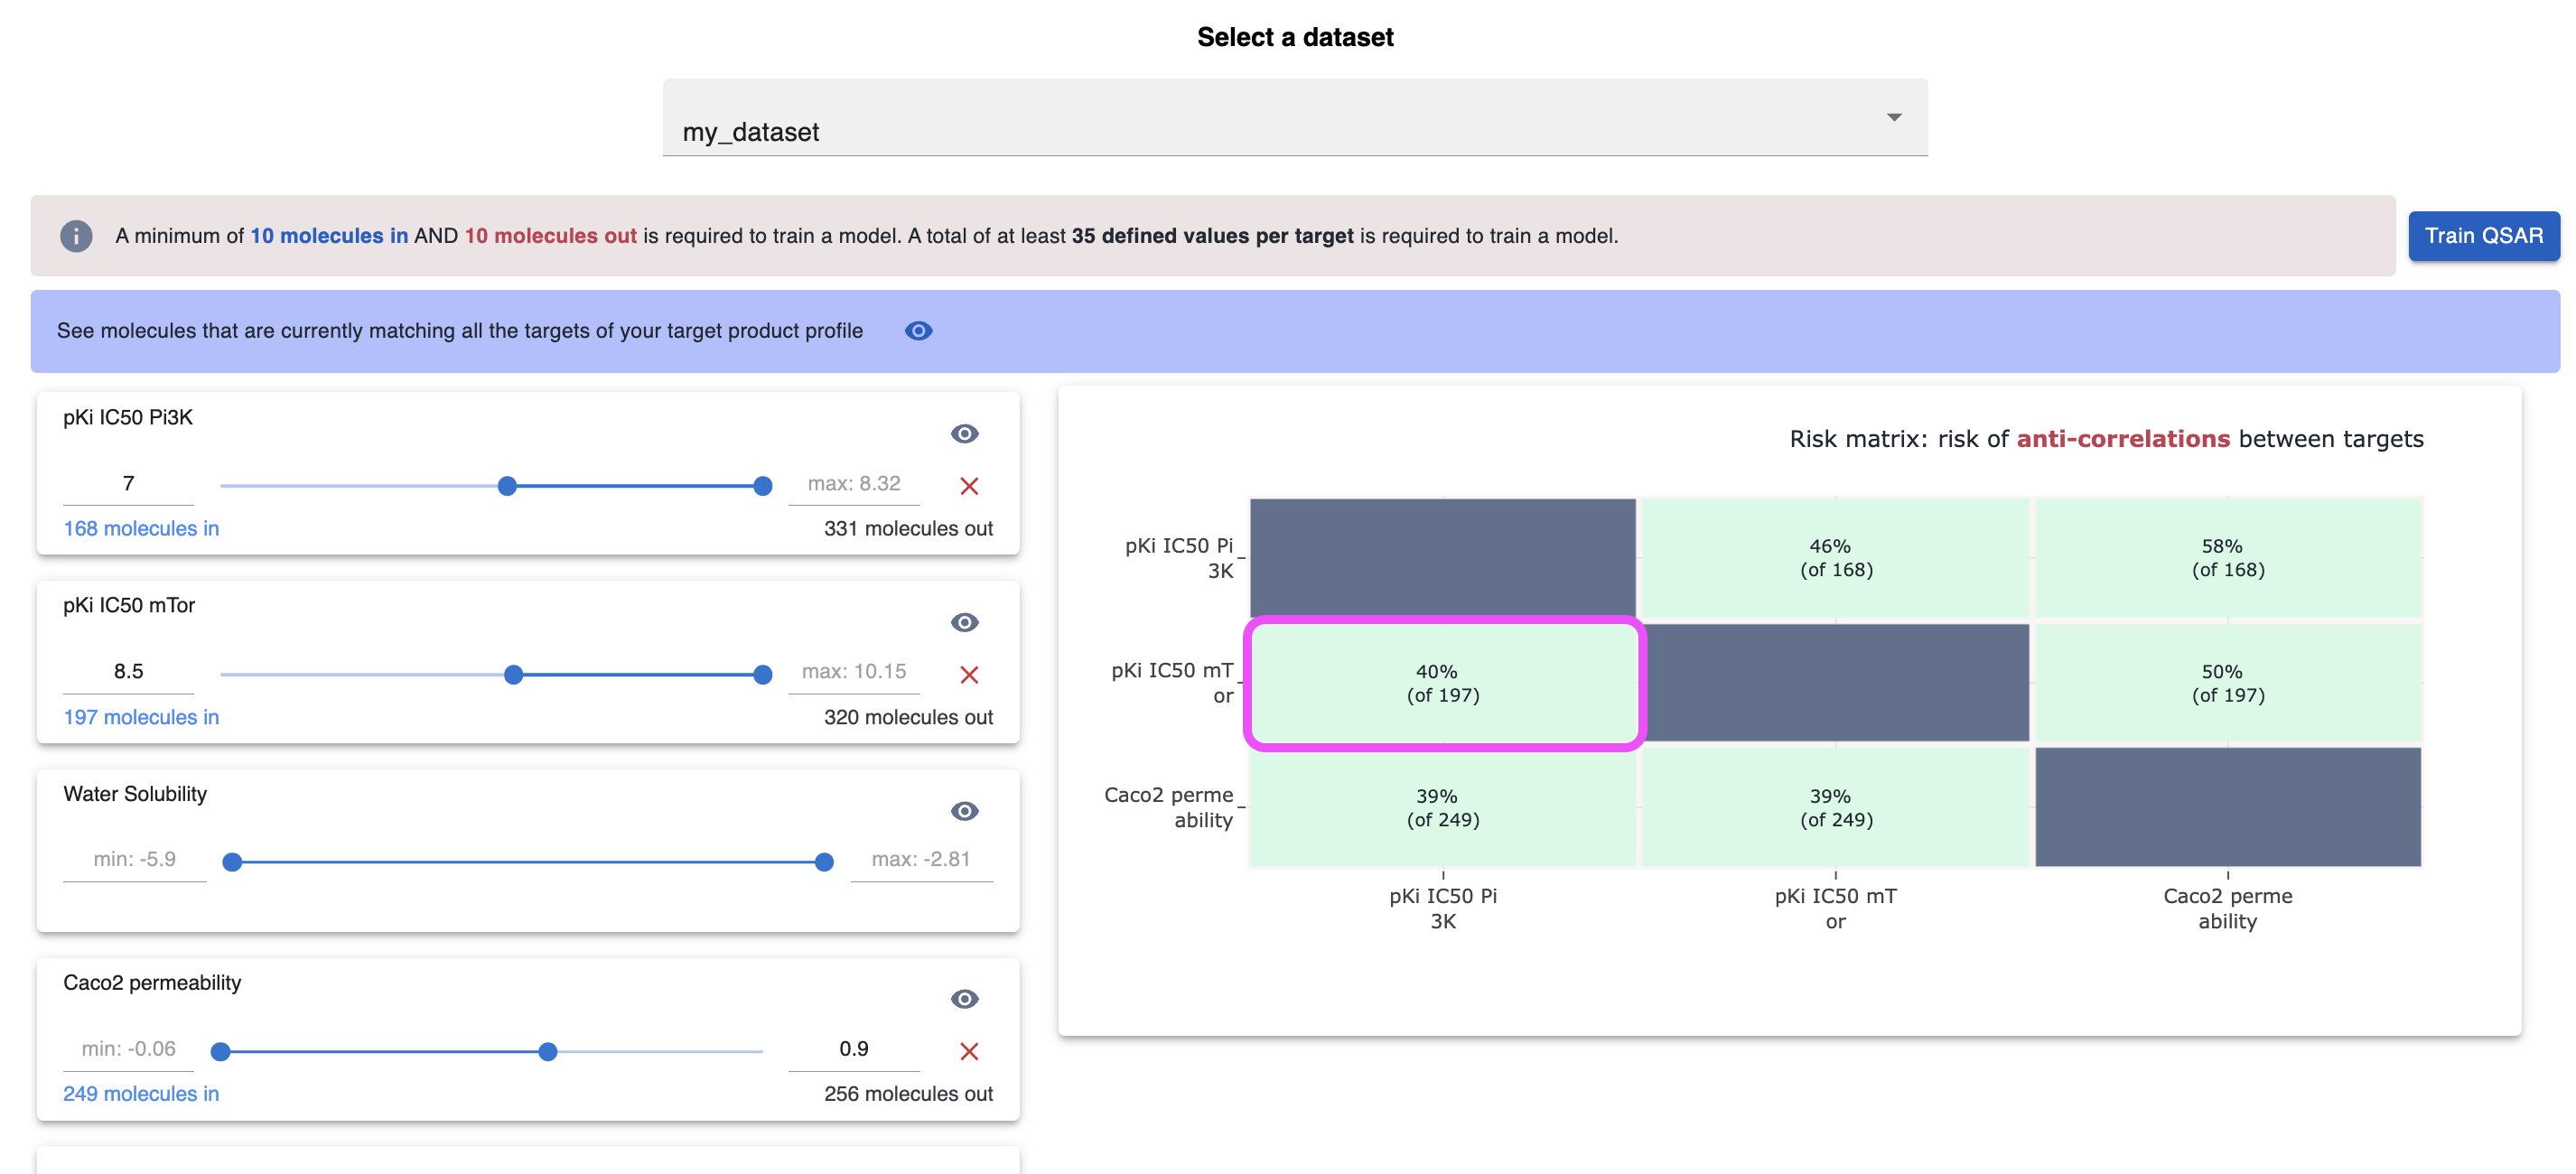Toggle visibility eye for pKi IC50 Pi3K

click(964, 433)
